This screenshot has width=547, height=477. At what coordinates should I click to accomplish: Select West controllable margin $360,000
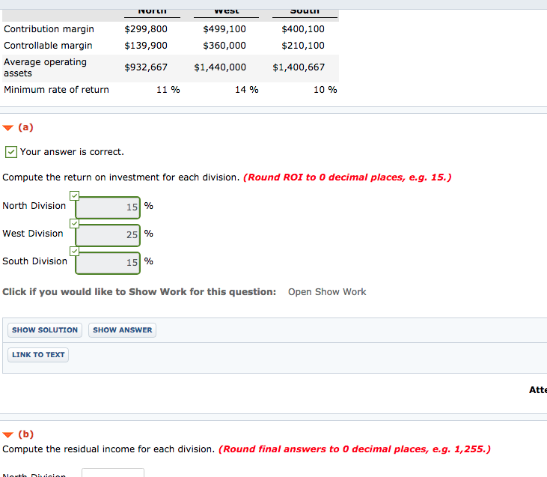(224, 46)
